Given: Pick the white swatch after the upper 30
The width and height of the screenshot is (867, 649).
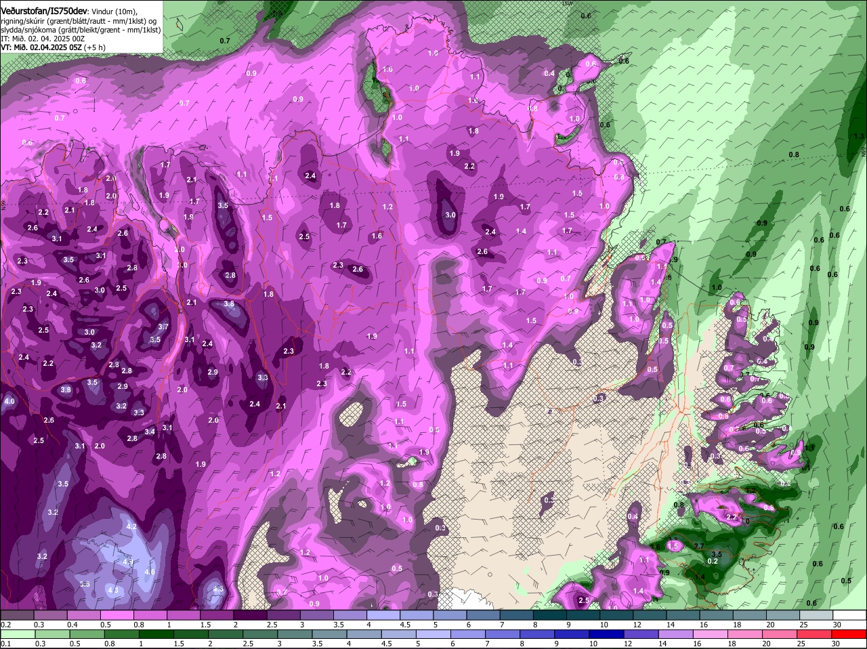Looking at the screenshot, I should coord(850,614).
